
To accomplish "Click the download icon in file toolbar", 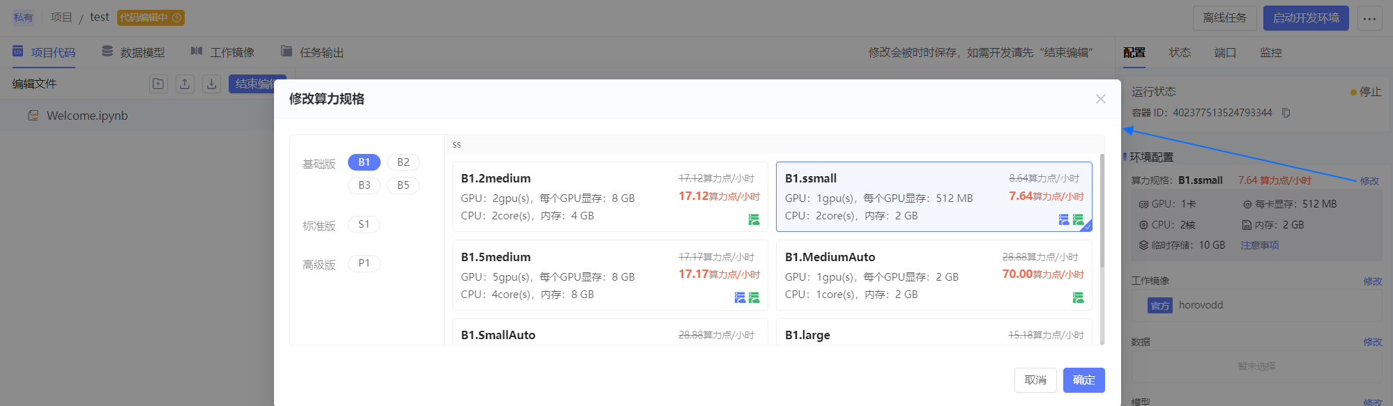I will [211, 84].
